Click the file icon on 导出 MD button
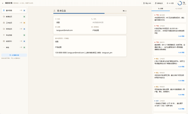 (x=144, y=3)
